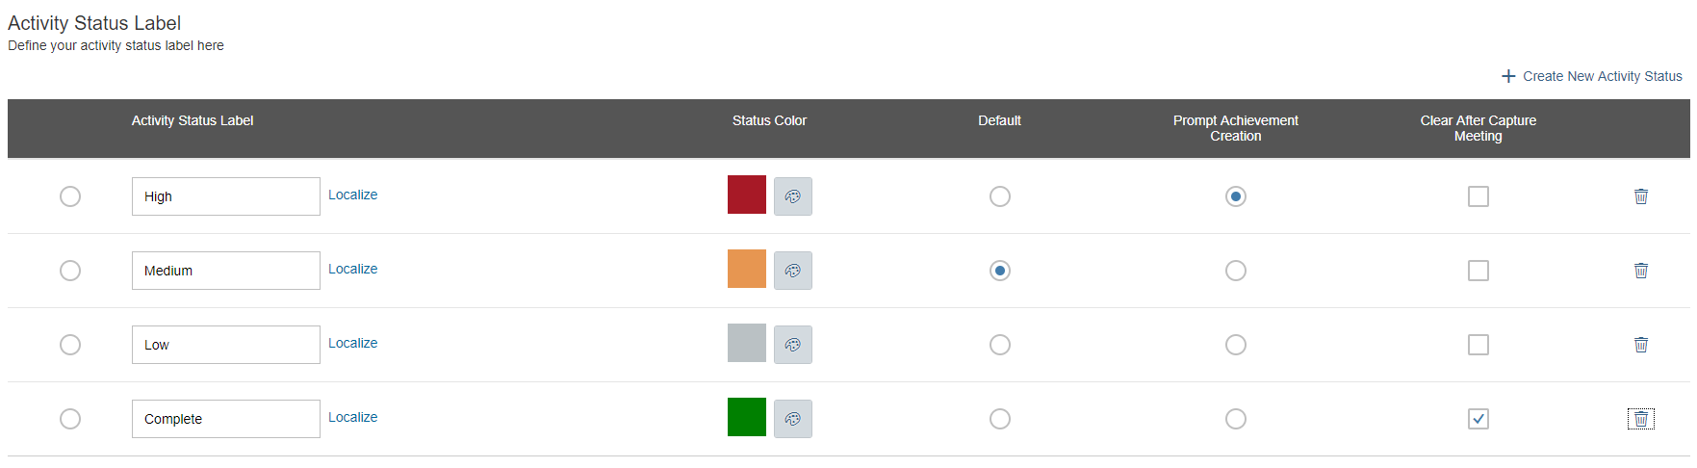The image size is (1697, 468).
Task: Select the row radio button for Complete
Action: tap(70, 419)
